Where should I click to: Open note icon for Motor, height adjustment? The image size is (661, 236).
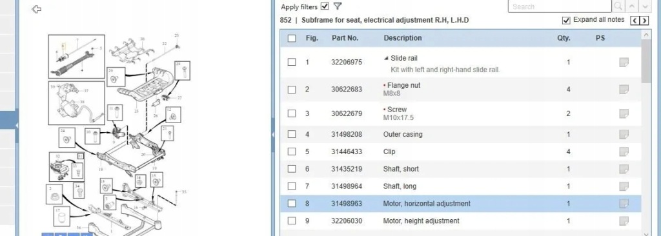coord(624,221)
